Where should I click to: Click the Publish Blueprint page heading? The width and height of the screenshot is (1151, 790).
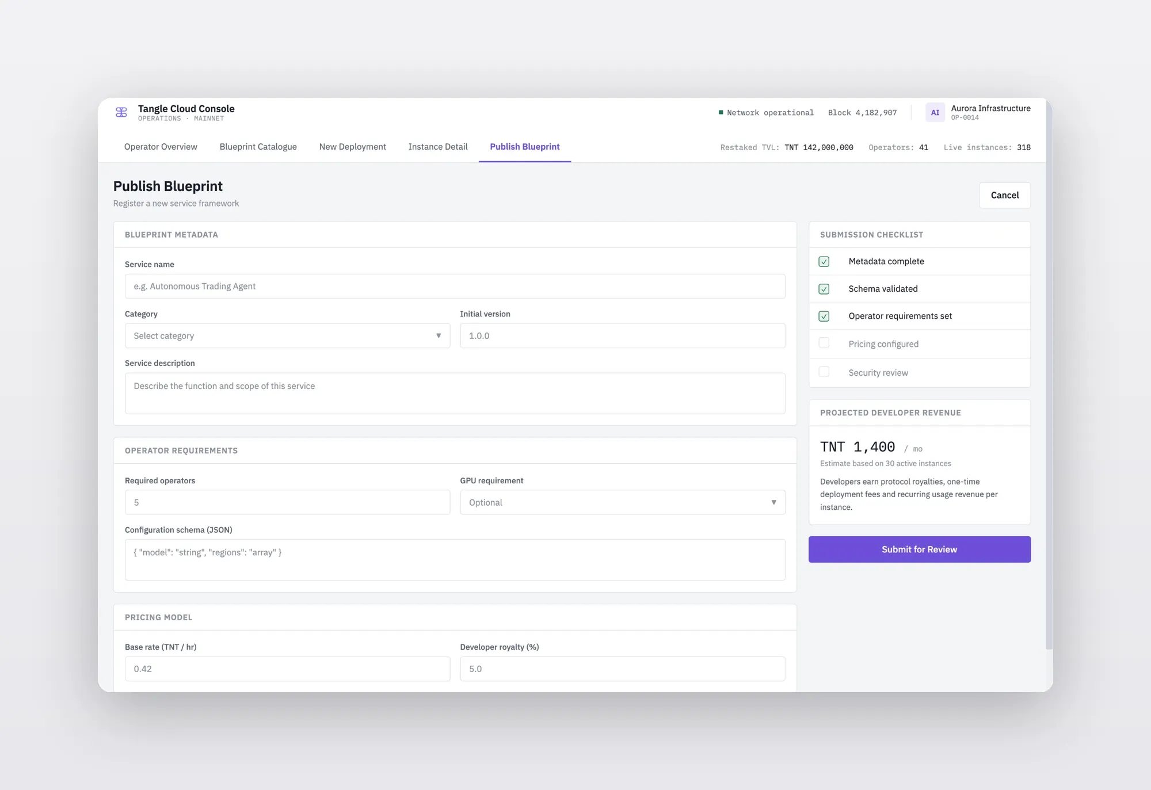coord(167,186)
